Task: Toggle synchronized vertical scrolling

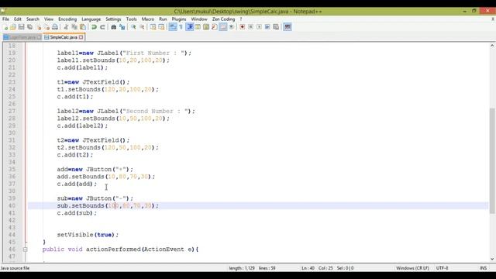Action: tap(153, 27)
